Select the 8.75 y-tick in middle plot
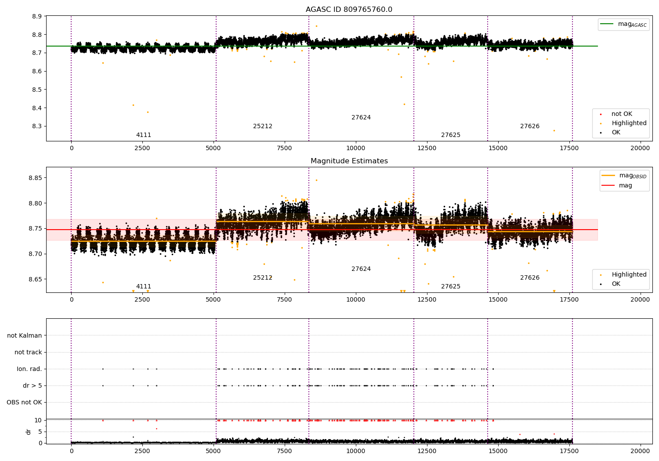This screenshot has width=659, height=461. coord(36,229)
